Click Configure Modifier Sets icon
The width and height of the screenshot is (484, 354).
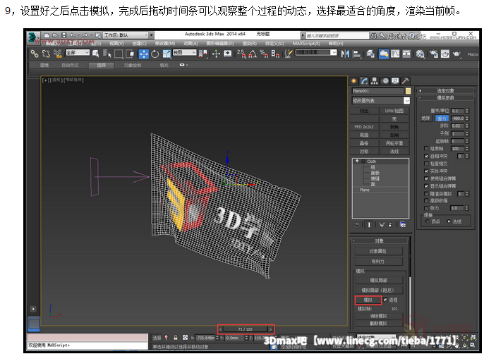click(403, 224)
